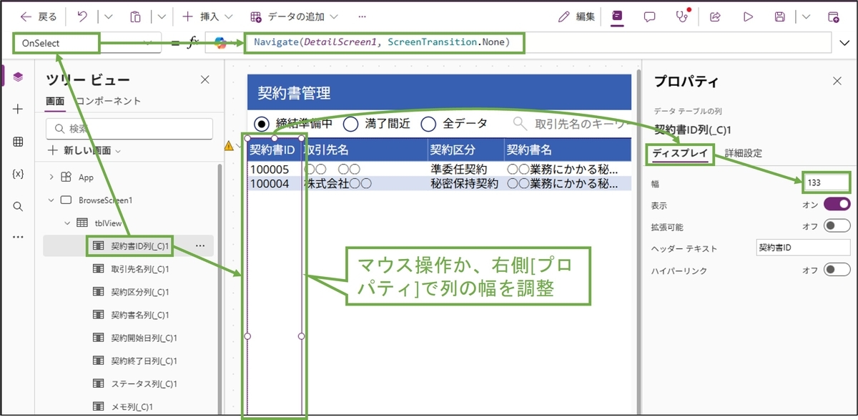The height and width of the screenshot is (420, 858).
Task: Click the share app icon
Action: [x=714, y=16]
